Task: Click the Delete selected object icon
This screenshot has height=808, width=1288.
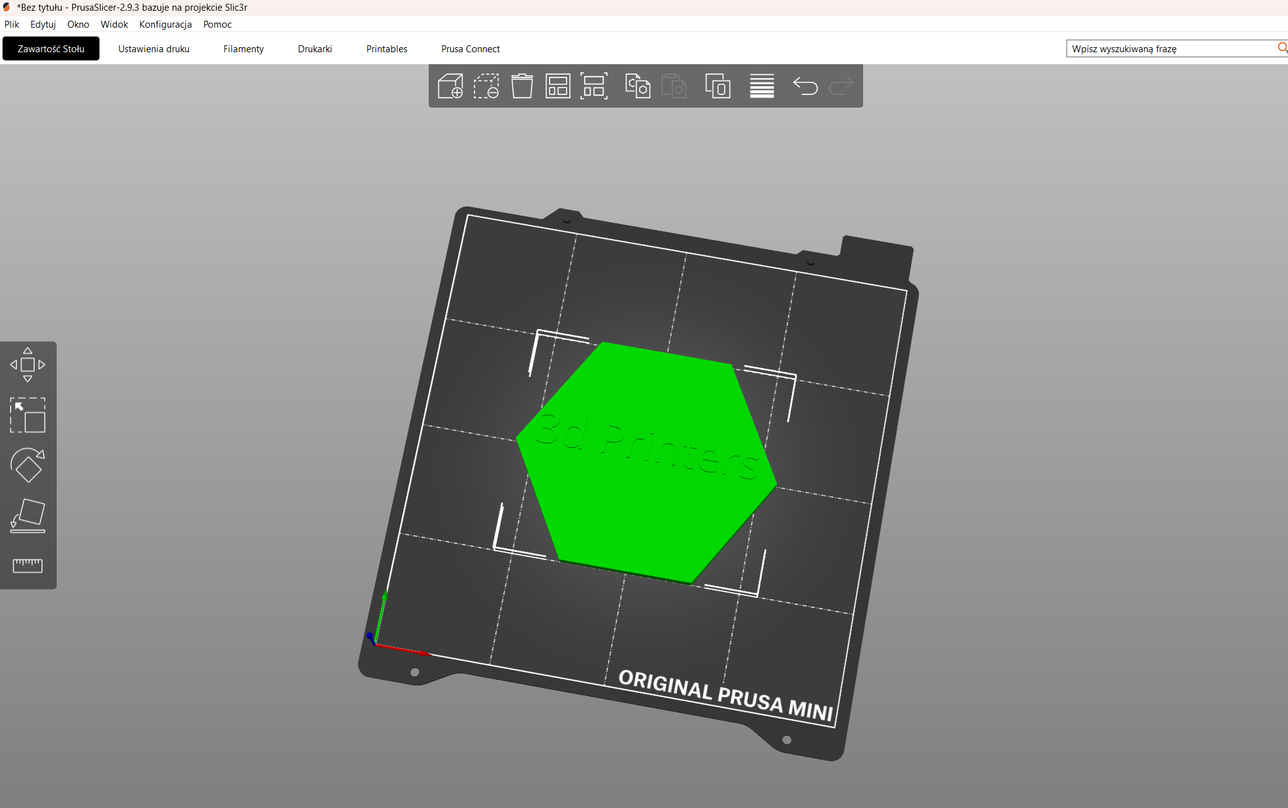Action: [x=486, y=86]
